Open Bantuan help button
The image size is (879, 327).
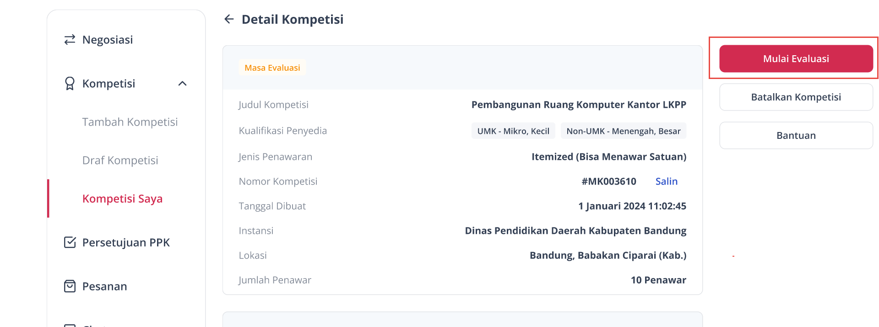[796, 135]
